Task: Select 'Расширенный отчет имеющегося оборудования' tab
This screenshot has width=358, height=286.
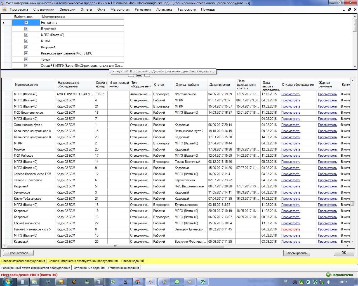Action: [36, 268]
